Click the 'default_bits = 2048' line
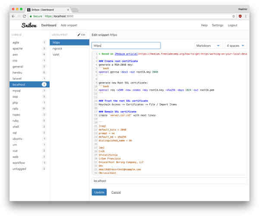The height and width of the screenshot is (216, 259). (113, 130)
